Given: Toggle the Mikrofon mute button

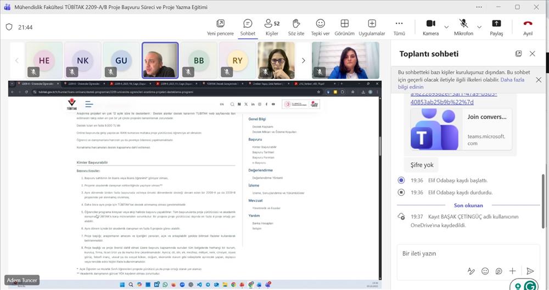Looking at the screenshot, I should tap(463, 24).
